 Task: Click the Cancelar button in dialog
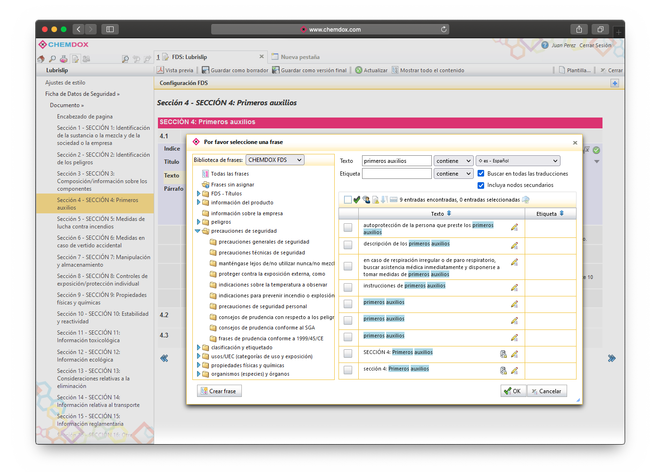click(x=547, y=391)
